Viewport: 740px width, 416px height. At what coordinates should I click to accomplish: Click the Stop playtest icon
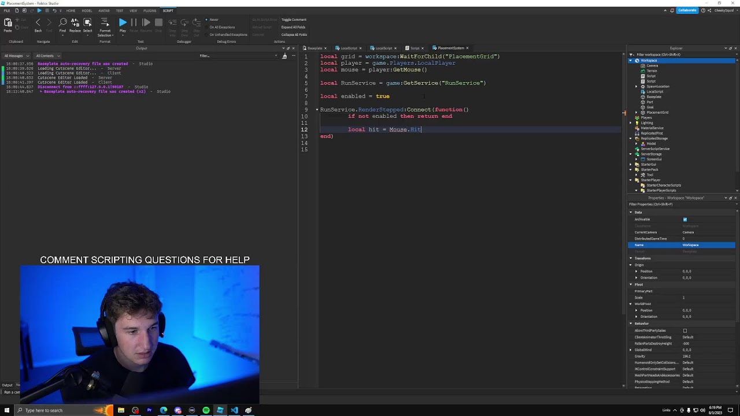click(x=158, y=23)
